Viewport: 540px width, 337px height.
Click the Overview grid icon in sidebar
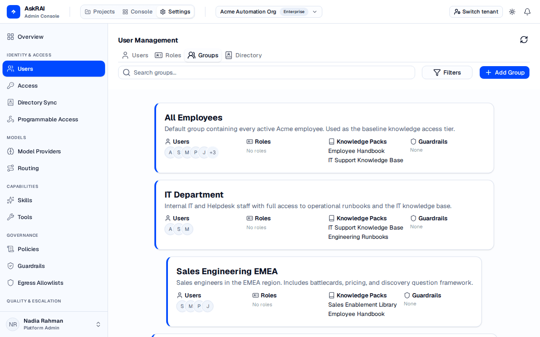11,37
